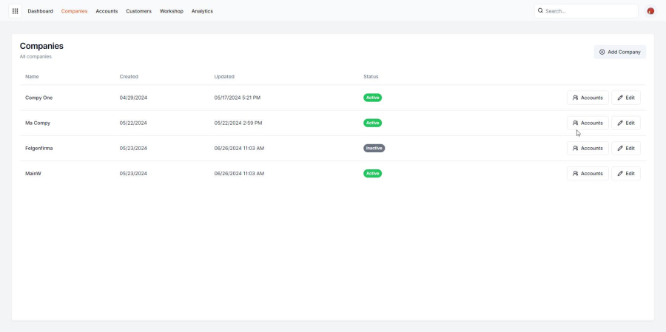The image size is (666, 332).
Task: Open Accounts for Felgenfirma
Action: pyautogui.click(x=588, y=148)
